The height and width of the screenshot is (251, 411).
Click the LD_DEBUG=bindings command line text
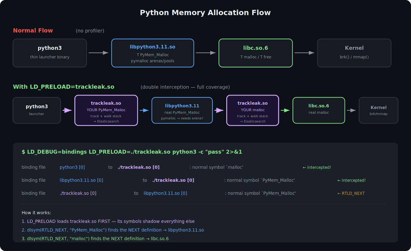[x=132, y=152]
